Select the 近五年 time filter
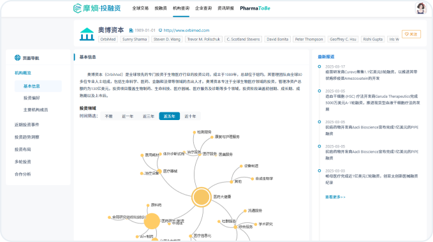This screenshot has height=242, width=433. 169,116
